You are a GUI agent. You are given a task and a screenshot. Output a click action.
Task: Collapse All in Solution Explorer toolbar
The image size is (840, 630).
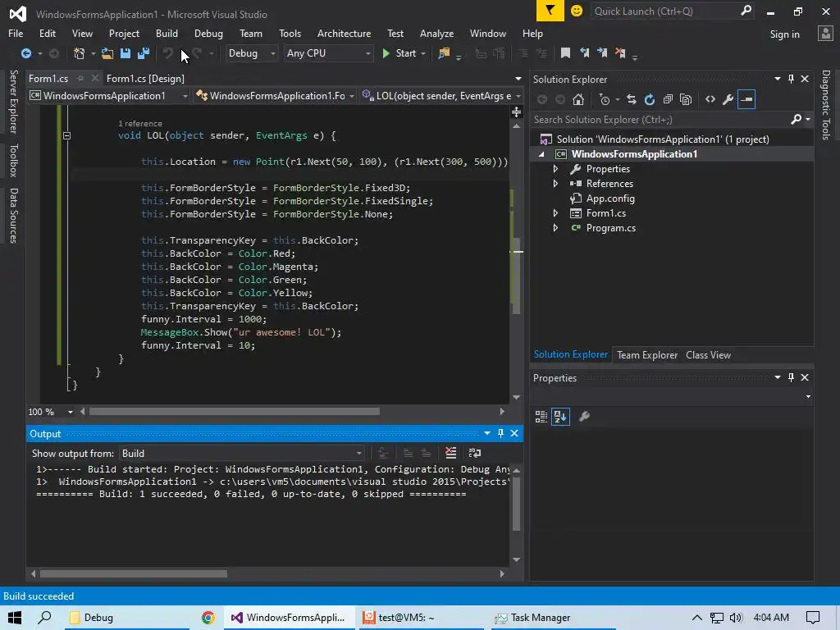pos(668,99)
